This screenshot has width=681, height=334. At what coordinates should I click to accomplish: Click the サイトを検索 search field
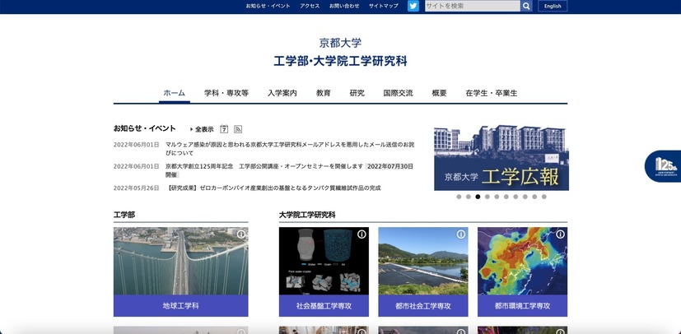(472, 6)
